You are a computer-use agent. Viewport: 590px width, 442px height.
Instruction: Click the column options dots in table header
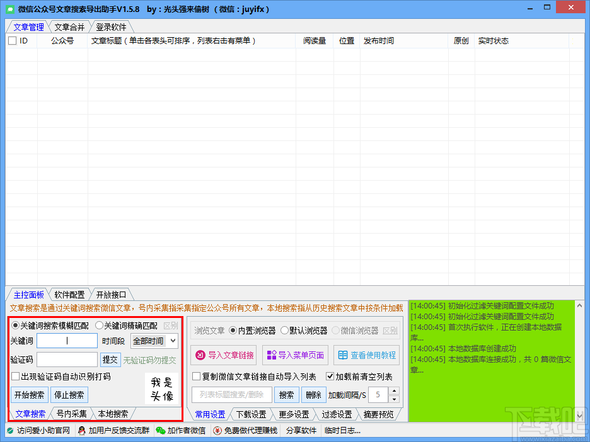tap(573, 41)
